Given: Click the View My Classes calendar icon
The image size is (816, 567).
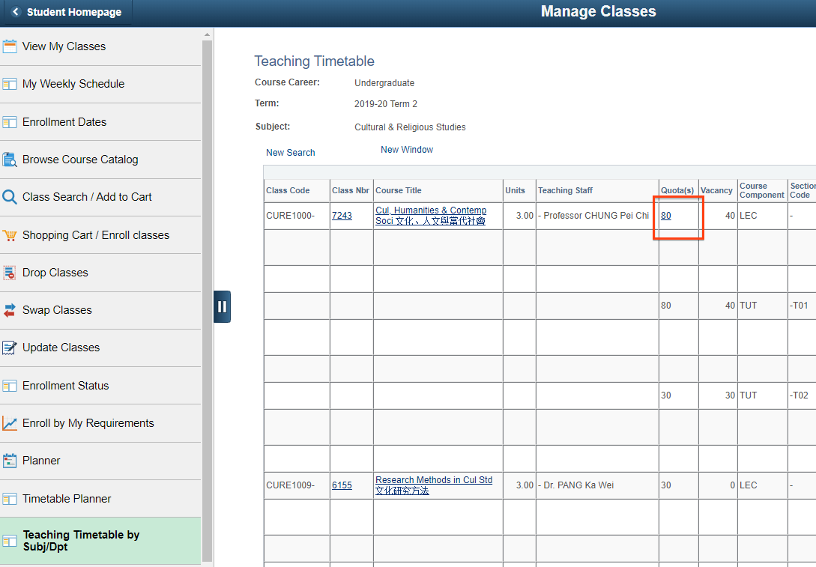Looking at the screenshot, I should coord(10,46).
